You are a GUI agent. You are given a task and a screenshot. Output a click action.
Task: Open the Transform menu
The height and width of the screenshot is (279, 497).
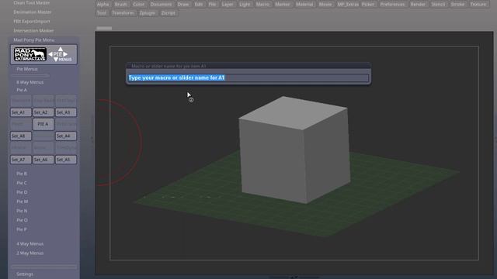(123, 13)
